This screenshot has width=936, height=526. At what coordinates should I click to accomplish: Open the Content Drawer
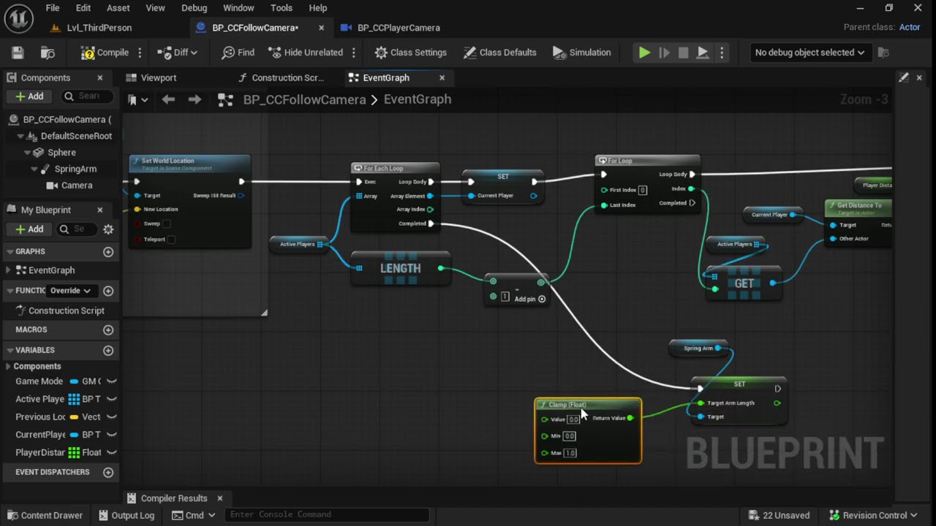click(44, 515)
